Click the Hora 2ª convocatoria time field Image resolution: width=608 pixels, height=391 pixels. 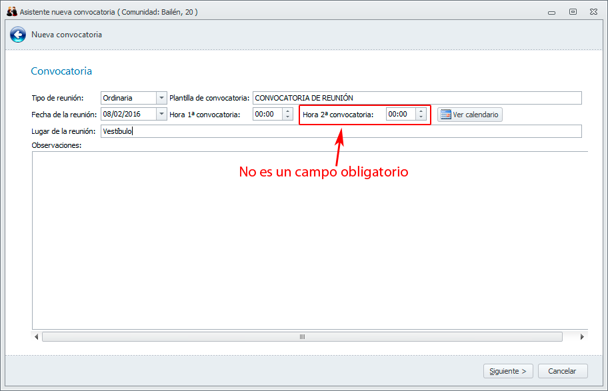coord(401,115)
